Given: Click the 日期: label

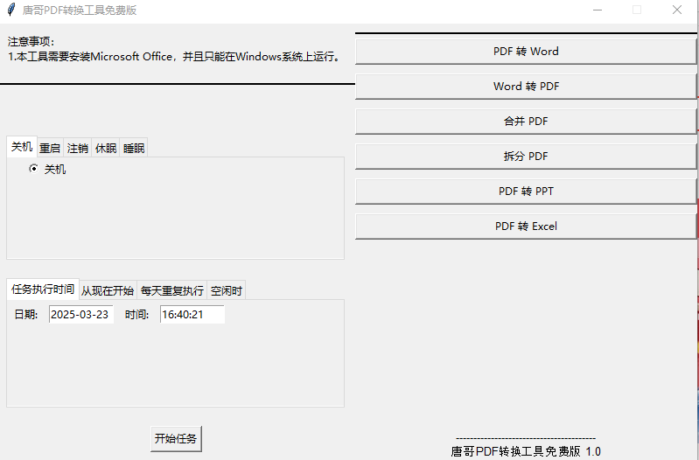Looking at the screenshot, I should 26,315.
